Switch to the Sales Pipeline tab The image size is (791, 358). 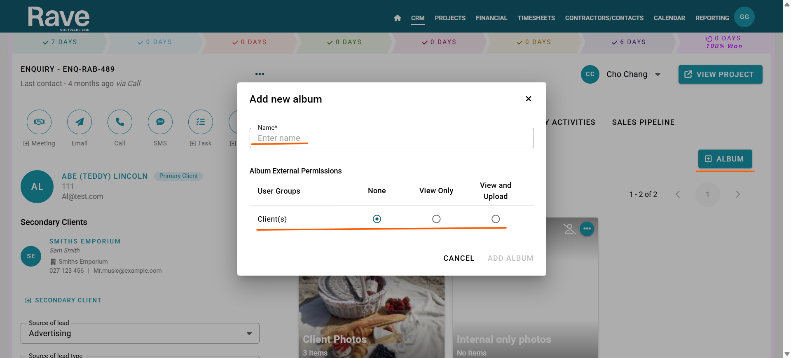coord(643,122)
